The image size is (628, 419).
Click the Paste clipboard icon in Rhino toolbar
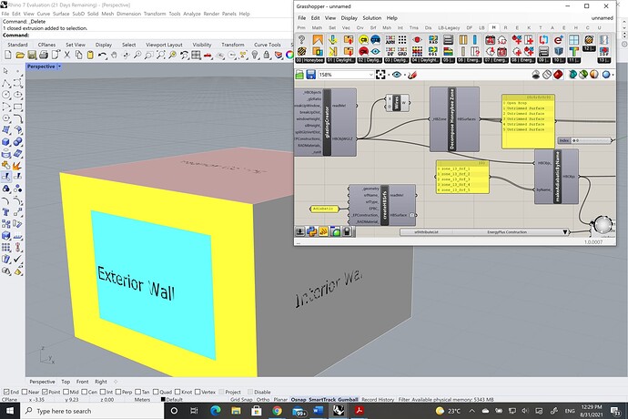(90, 55)
